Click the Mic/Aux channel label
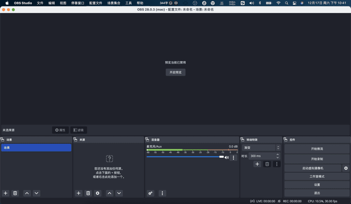This screenshot has width=351, height=204. [x=154, y=147]
